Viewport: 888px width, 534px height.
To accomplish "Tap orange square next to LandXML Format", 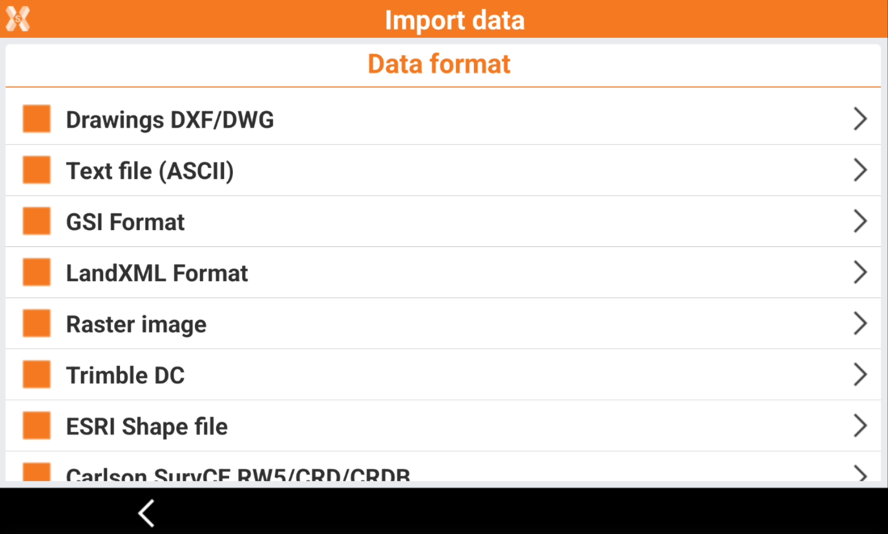I will [x=37, y=272].
